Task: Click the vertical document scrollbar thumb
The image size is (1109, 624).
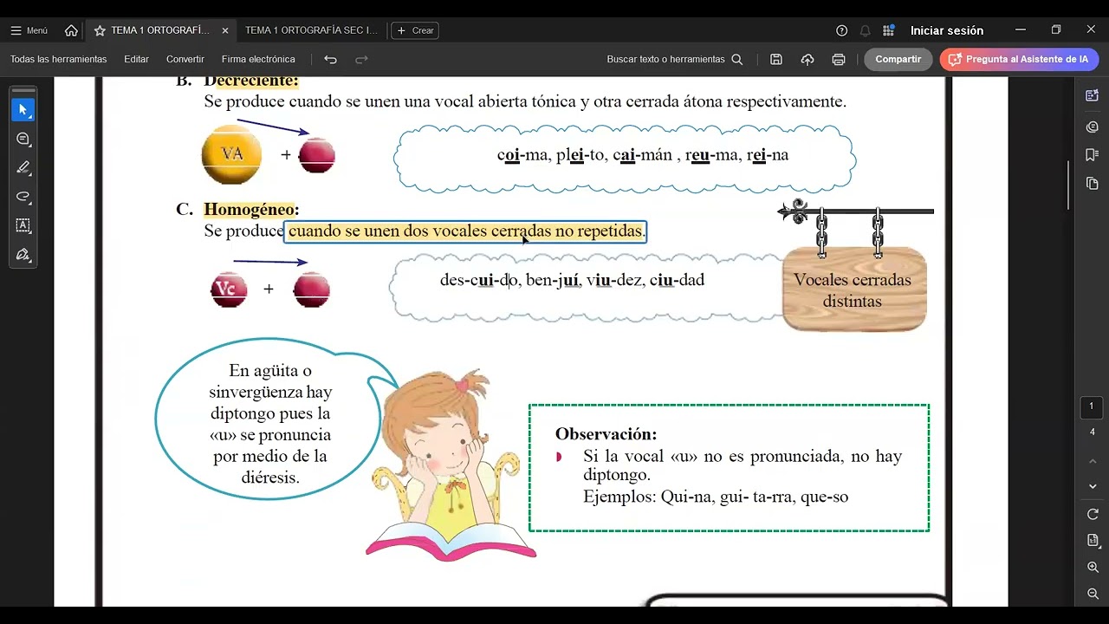Action: (1069, 184)
